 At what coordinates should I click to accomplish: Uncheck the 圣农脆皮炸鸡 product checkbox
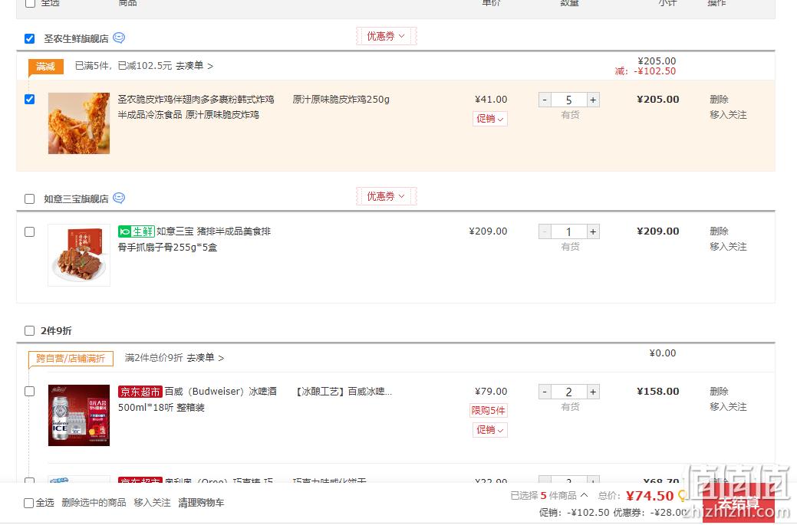(29, 99)
